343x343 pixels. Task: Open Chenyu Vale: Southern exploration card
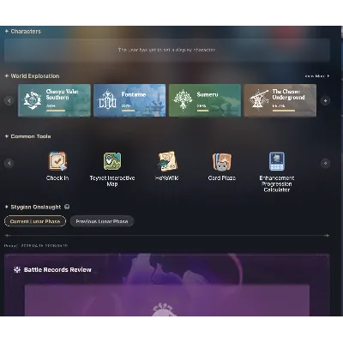(x=54, y=100)
